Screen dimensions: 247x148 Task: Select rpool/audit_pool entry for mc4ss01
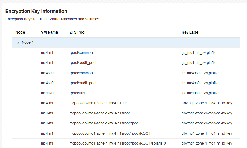point(83,83)
